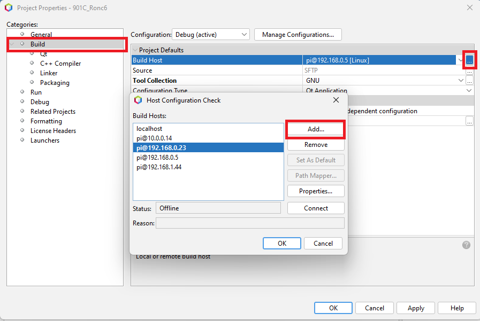480x321 pixels.
Task: Click Cancel in Project Properties
Action: coord(374,308)
